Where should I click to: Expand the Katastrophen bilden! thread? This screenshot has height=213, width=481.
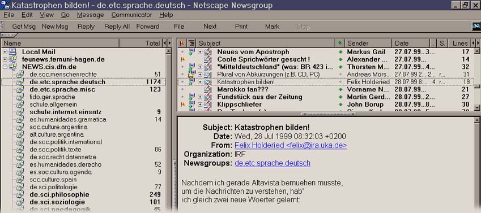coord(200,82)
